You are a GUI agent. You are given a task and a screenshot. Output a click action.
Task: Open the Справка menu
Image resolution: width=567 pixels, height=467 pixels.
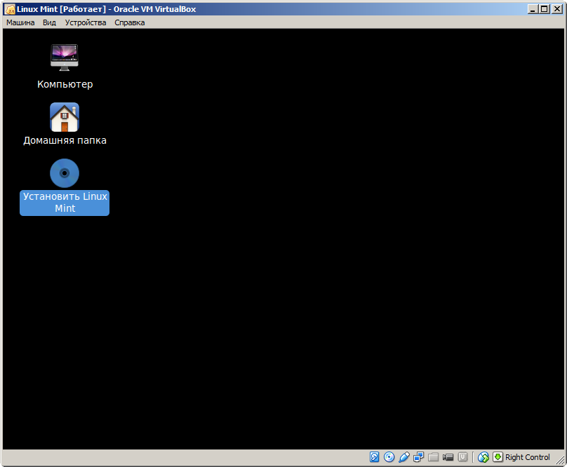[x=129, y=22]
